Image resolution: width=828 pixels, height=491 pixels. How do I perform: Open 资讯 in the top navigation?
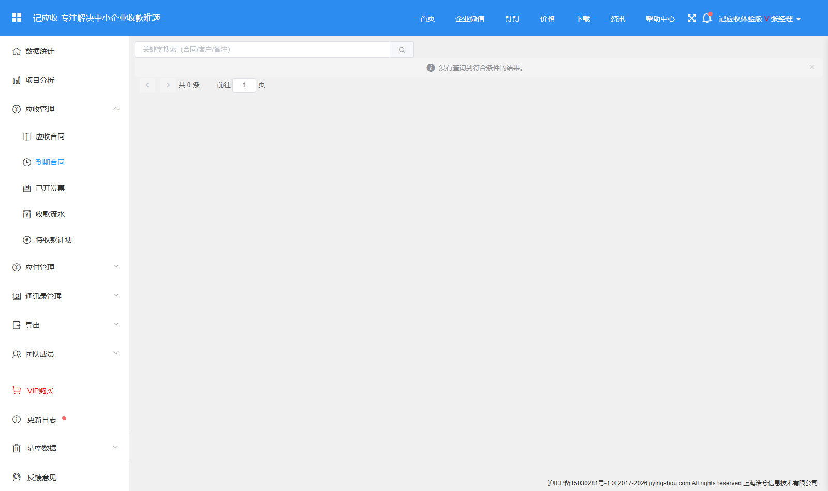618,19
